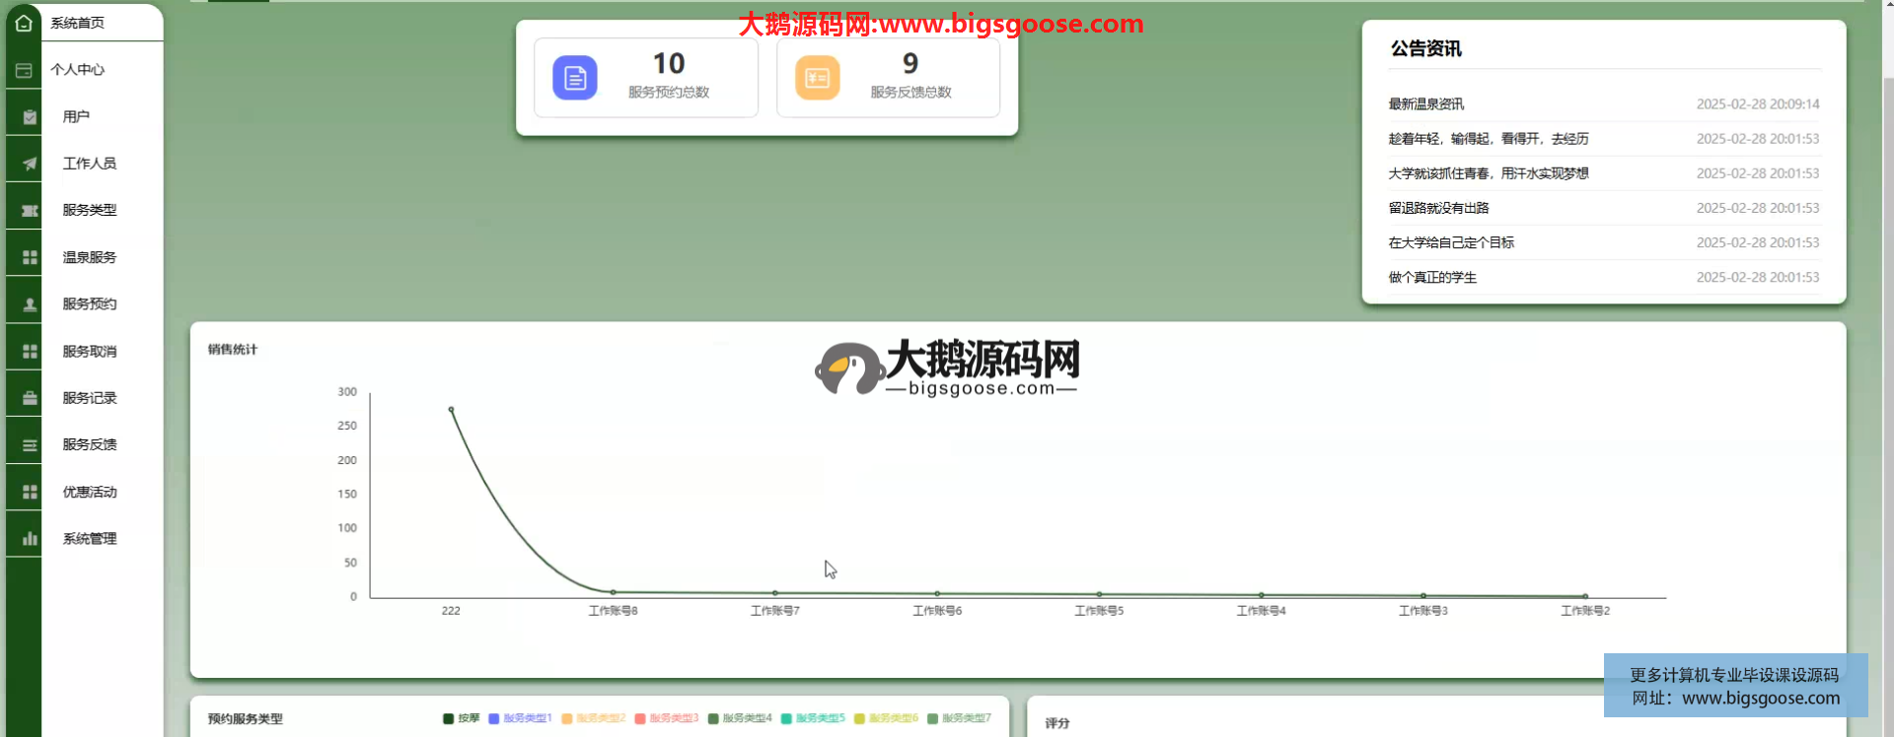
Task: Click the orange icon for 服务反馈总数
Action: pos(817,78)
